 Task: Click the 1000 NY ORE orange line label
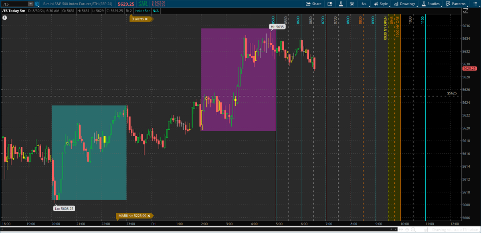click(x=398, y=27)
